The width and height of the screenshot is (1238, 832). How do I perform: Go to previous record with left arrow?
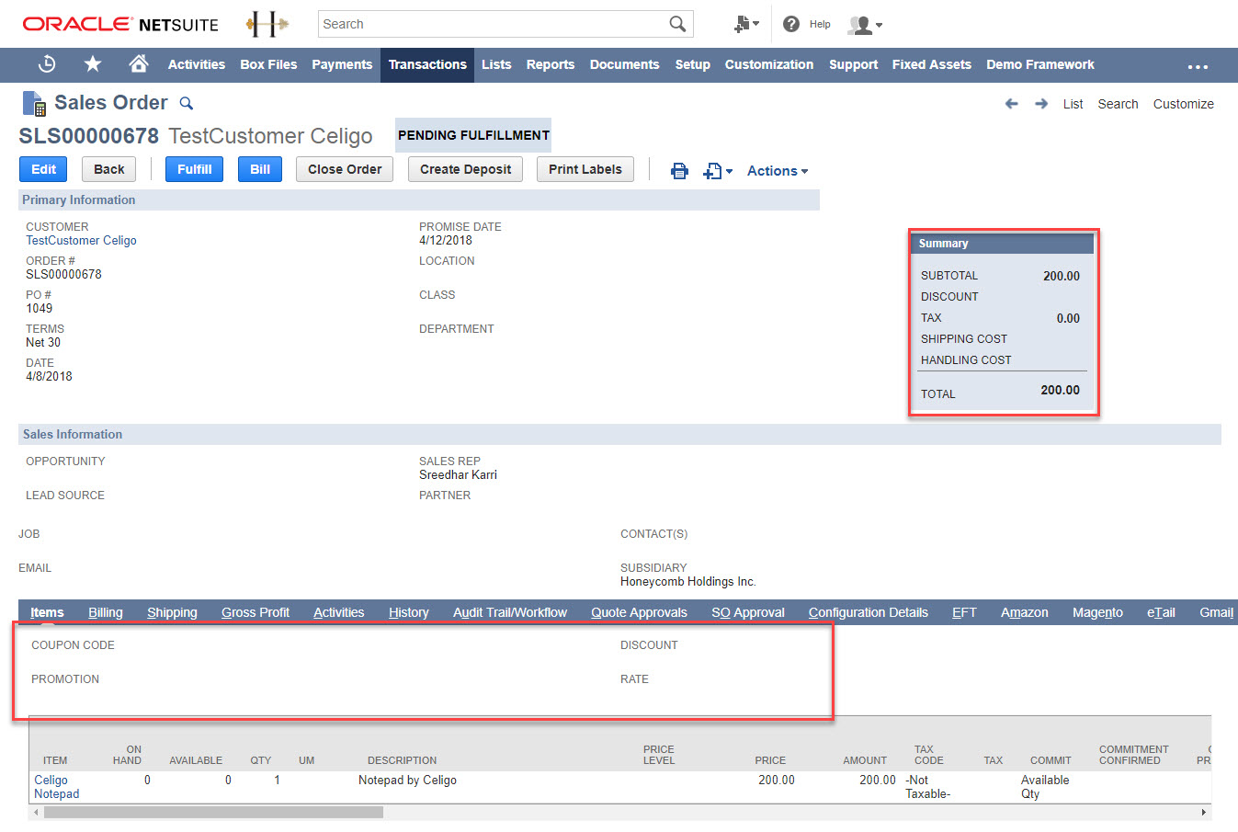click(x=1011, y=104)
